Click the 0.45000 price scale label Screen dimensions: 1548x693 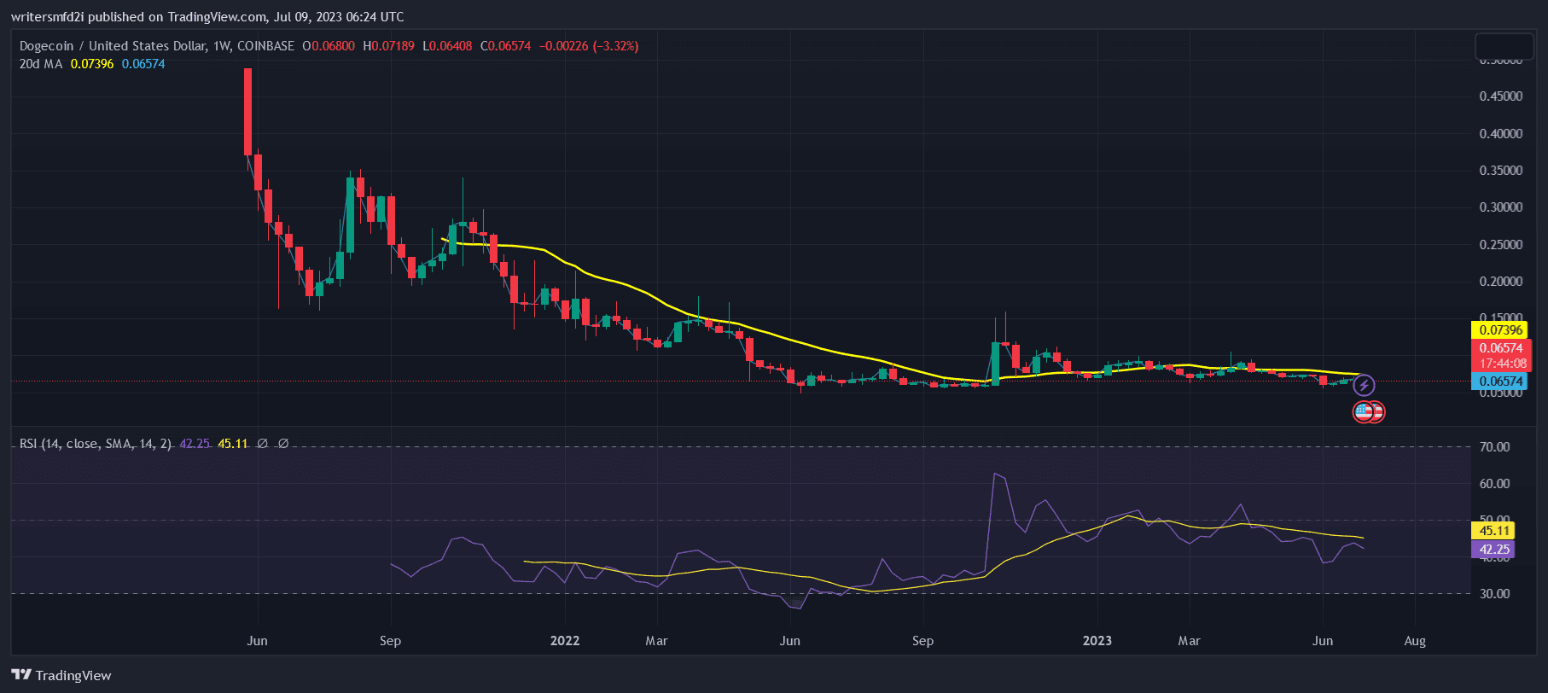(x=1500, y=96)
